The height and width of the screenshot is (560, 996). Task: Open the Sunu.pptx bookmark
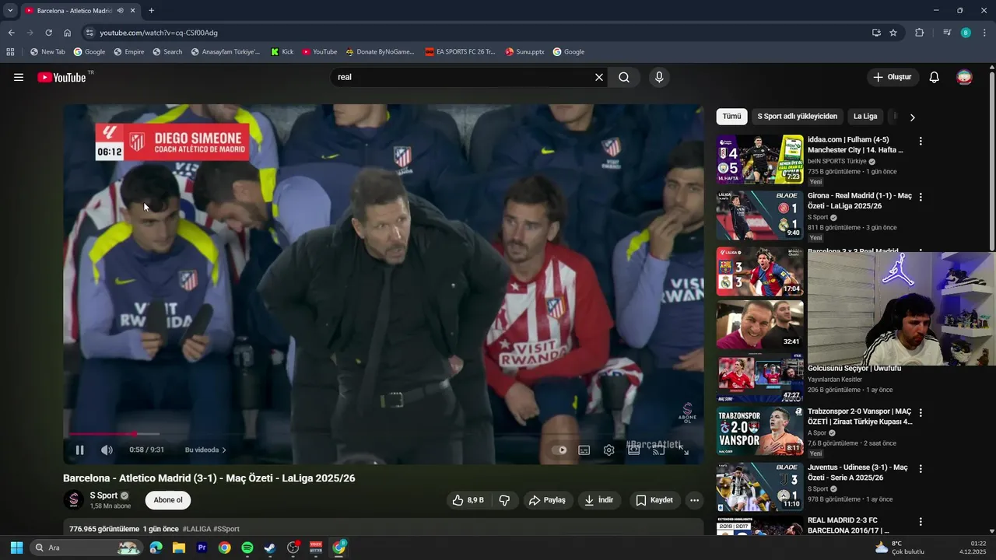[524, 52]
